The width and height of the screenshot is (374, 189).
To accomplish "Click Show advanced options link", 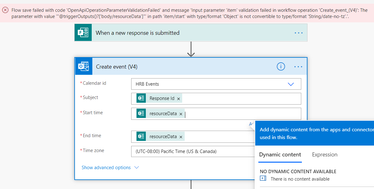I will click(106, 168).
